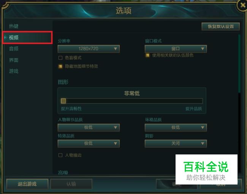Switch to the 音频 tab
The image size is (247, 194).
coord(14,49)
